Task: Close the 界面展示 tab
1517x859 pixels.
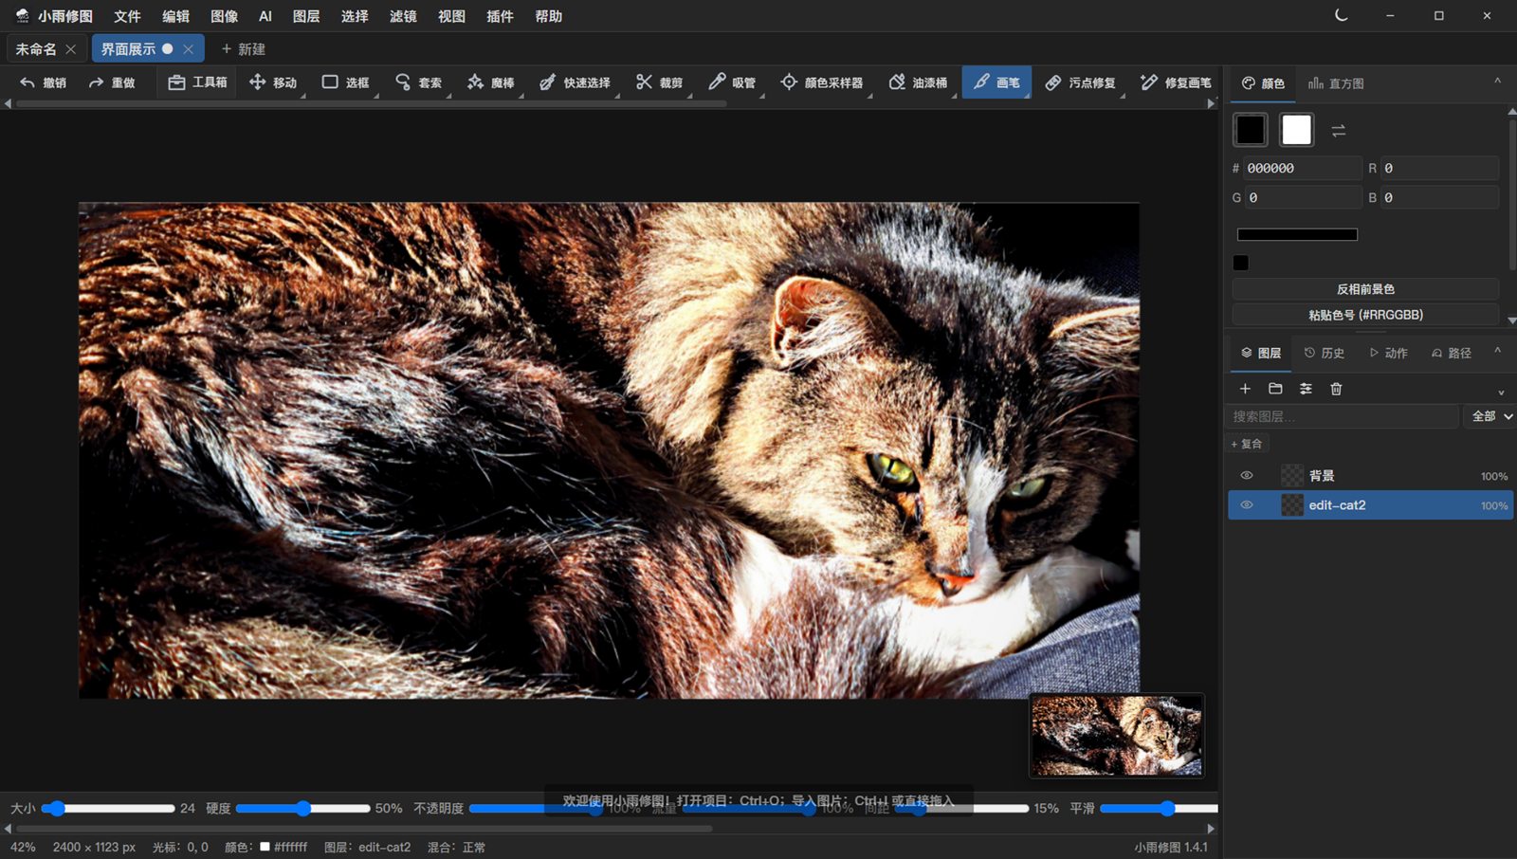Action: coord(188,48)
